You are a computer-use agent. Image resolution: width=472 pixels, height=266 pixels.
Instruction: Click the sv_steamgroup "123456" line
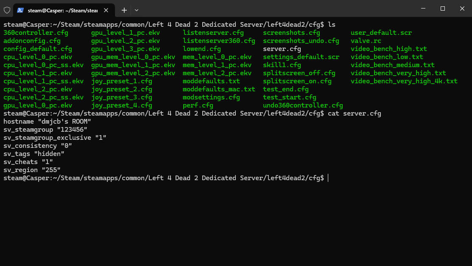point(45,130)
